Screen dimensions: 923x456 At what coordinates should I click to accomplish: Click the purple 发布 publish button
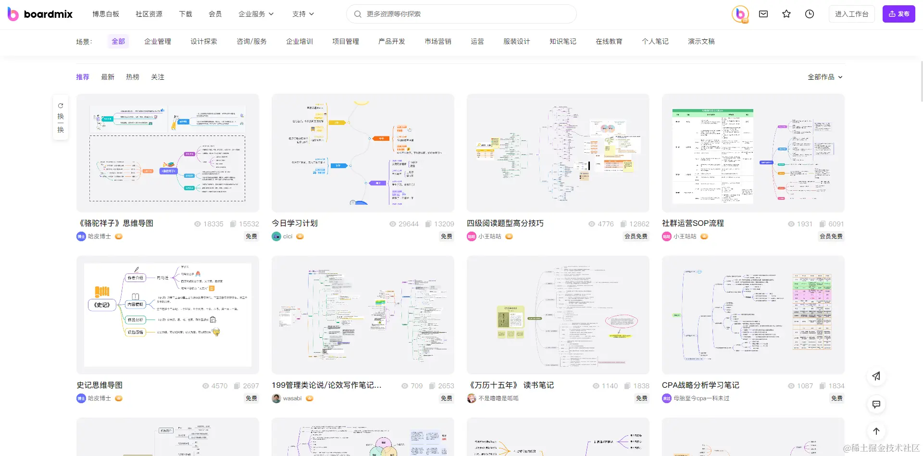[x=899, y=14]
